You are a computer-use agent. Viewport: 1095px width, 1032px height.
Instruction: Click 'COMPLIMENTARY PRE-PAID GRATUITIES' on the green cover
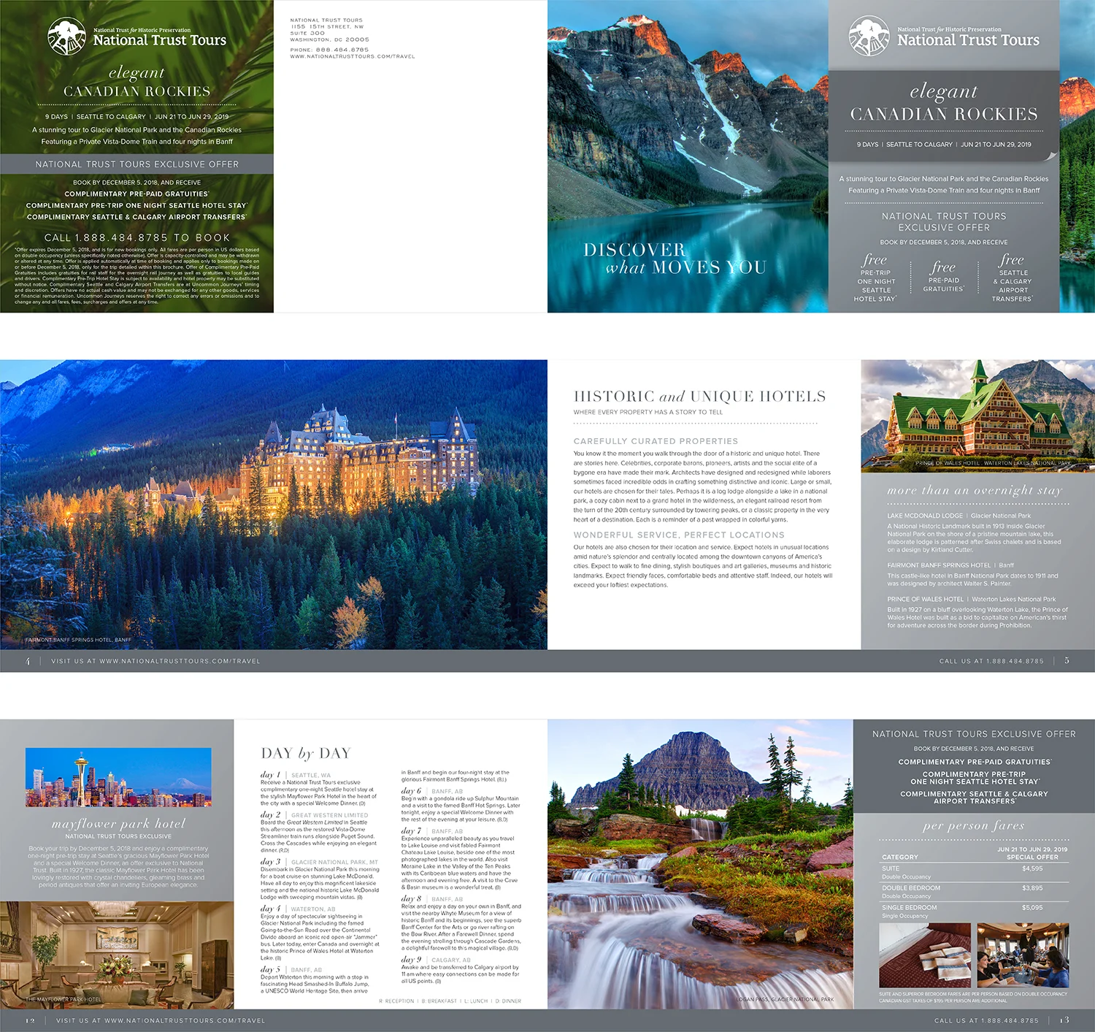(x=137, y=194)
